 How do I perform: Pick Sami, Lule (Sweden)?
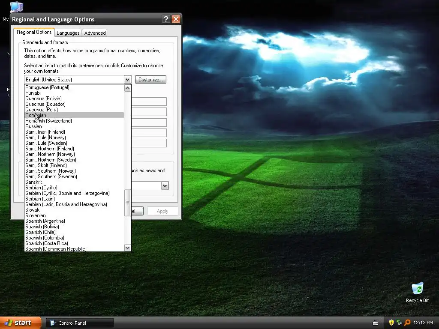(x=74, y=143)
